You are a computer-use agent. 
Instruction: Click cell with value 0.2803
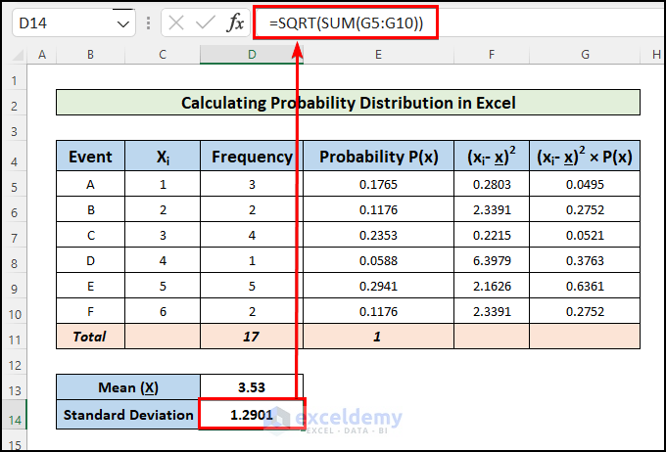pos(492,184)
